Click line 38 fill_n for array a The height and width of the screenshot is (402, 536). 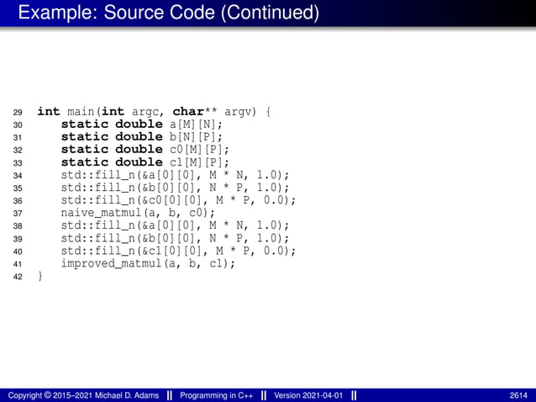click(x=175, y=225)
